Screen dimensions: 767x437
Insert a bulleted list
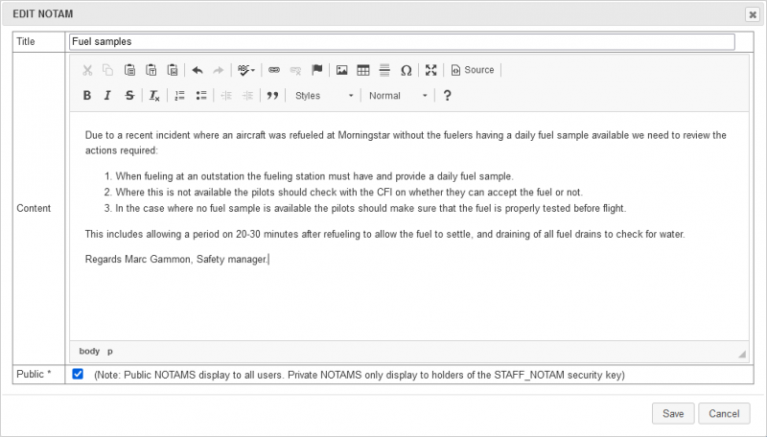point(201,96)
